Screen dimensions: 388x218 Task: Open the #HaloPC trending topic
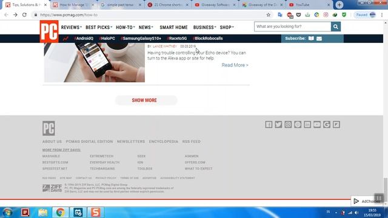pyautogui.click(x=107, y=38)
